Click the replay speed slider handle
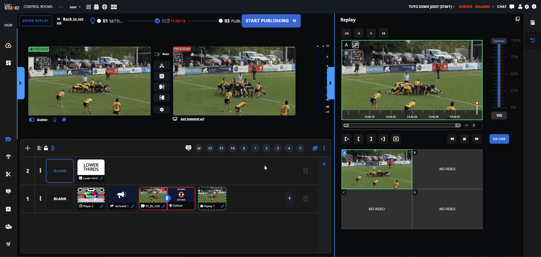Viewport: 541px width, 257px height. [499, 41]
